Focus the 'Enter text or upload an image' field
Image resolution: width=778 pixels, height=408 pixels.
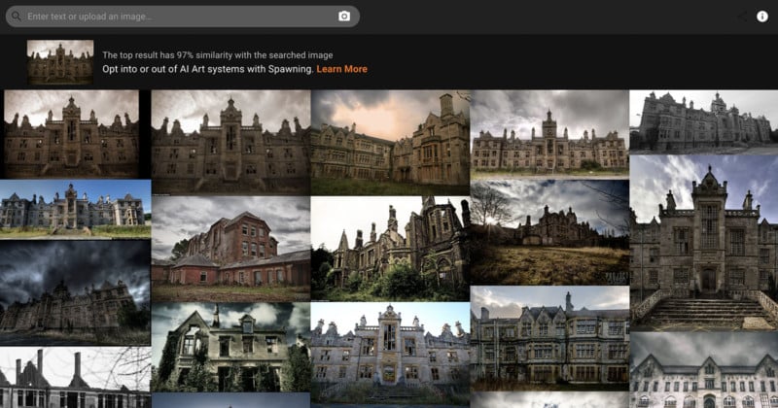coord(183,17)
